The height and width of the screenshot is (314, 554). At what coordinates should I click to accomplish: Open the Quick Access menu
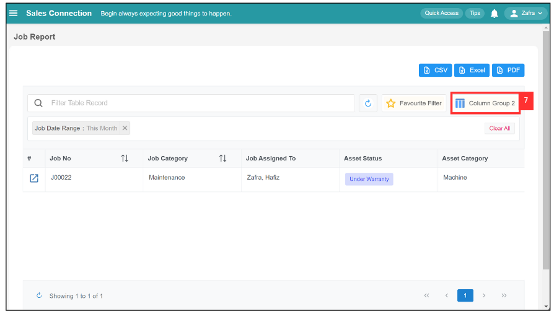click(442, 13)
